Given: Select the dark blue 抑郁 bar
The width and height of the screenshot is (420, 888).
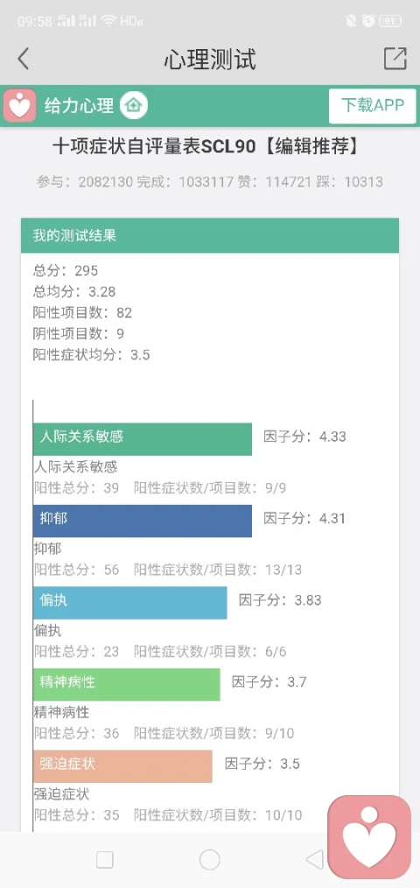Looking at the screenshot, I should coord(143,521).
